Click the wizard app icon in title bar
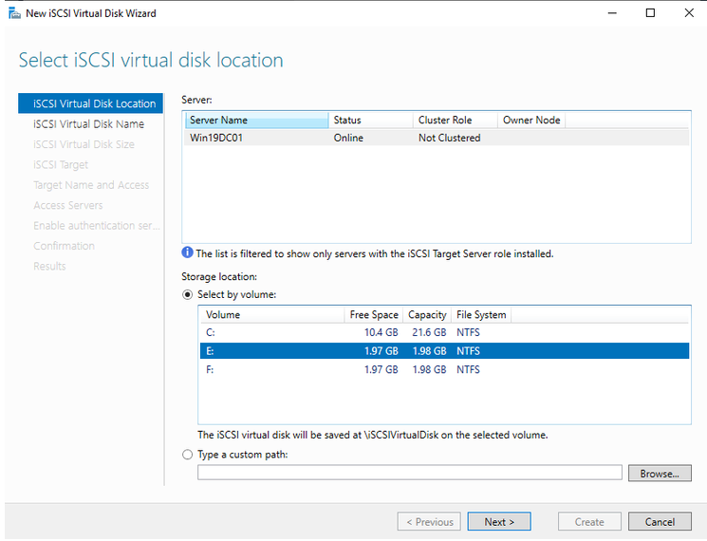707x541 pixels. (13, 13)
